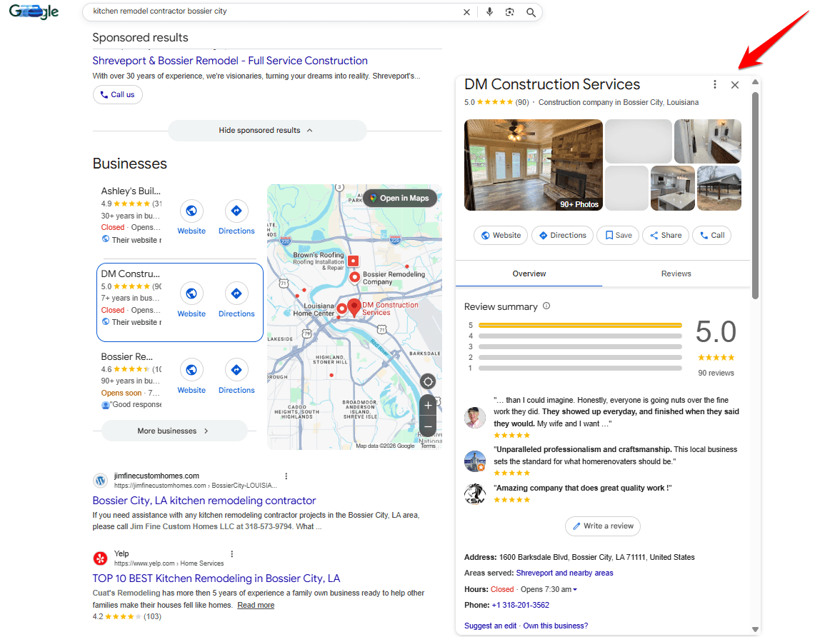Viewport: 820px width, 637px height.
Task: Click the Website icon for Ashley's Building
Action: pyautogui.click(x=191, y=211)
